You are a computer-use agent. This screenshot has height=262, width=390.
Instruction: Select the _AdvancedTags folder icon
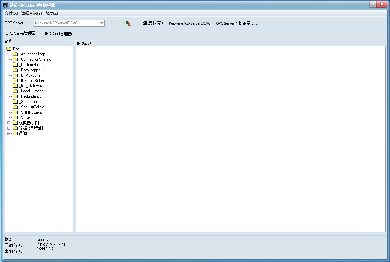tap(15, 54)
